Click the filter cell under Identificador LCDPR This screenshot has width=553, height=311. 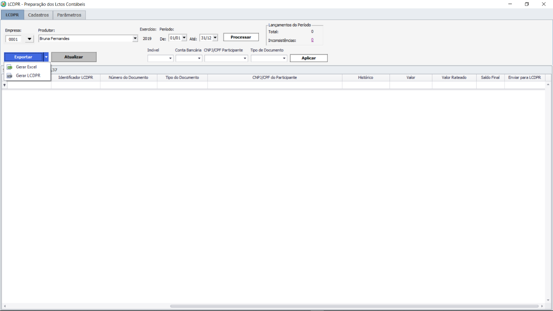pos(76,85)
